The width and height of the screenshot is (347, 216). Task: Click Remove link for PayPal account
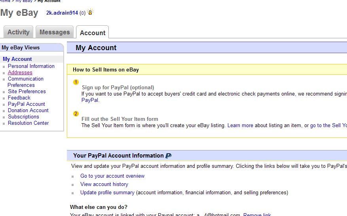coord(257,214)
